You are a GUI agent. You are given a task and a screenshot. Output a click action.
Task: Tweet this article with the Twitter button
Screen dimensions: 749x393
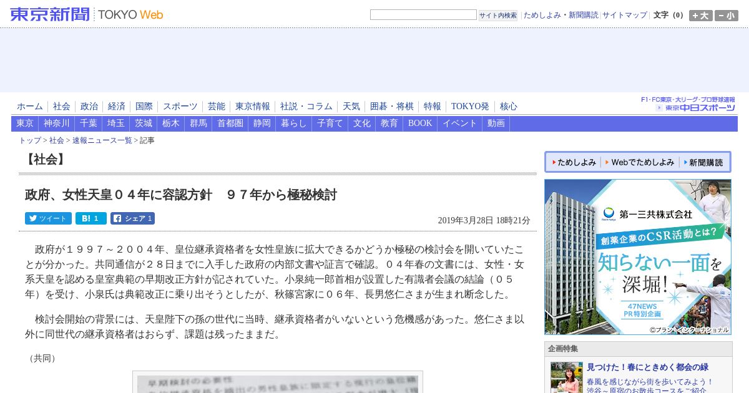click(48, 218)
